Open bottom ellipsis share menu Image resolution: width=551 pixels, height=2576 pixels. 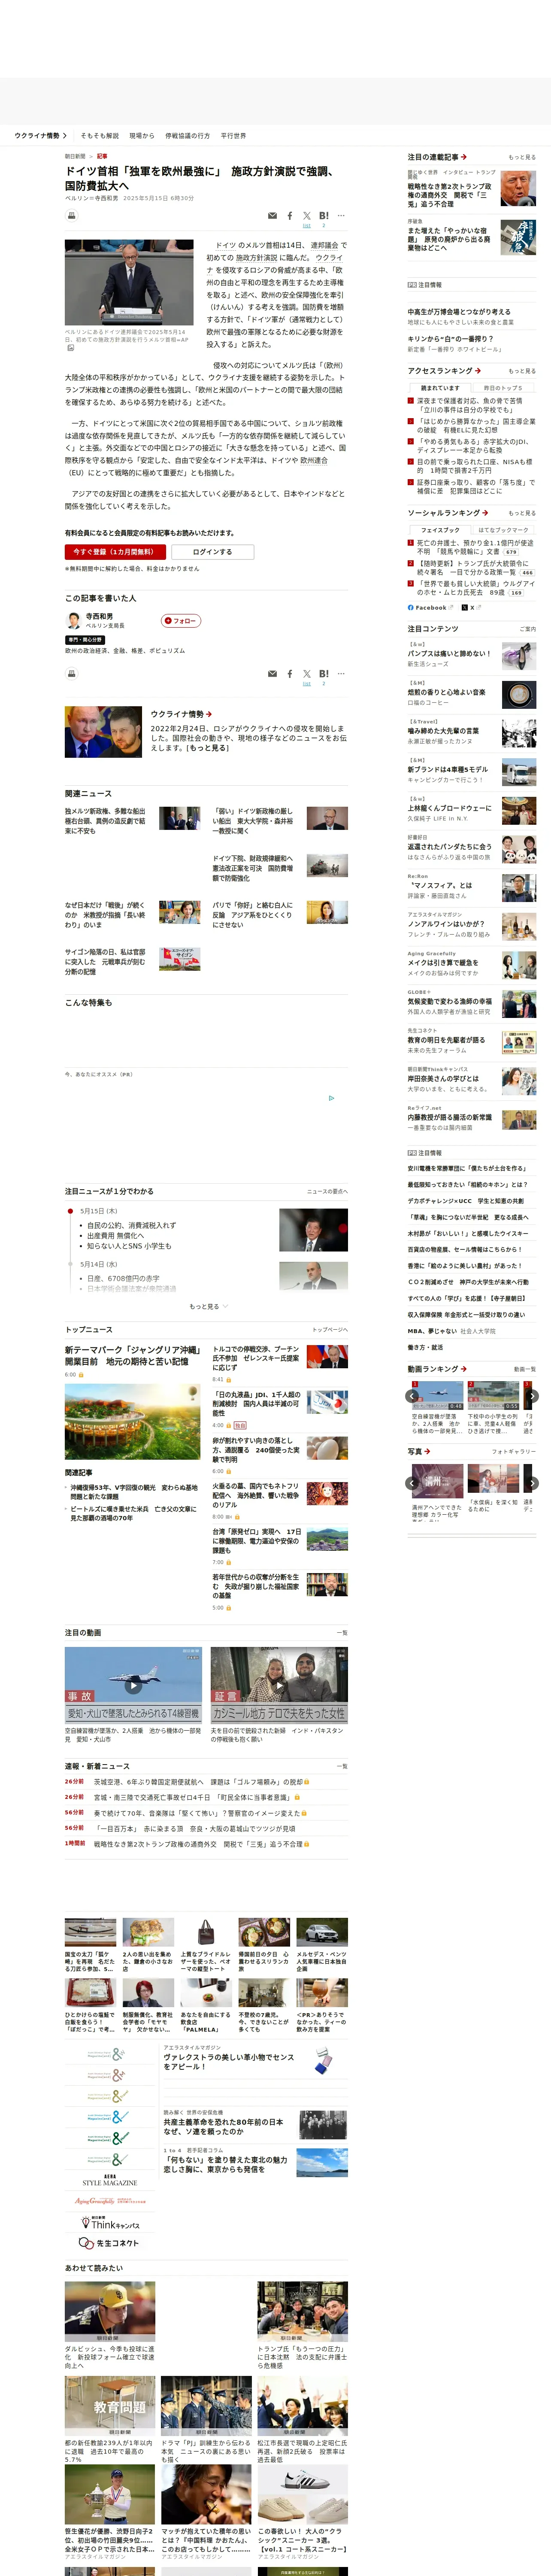tap(341, 673)
